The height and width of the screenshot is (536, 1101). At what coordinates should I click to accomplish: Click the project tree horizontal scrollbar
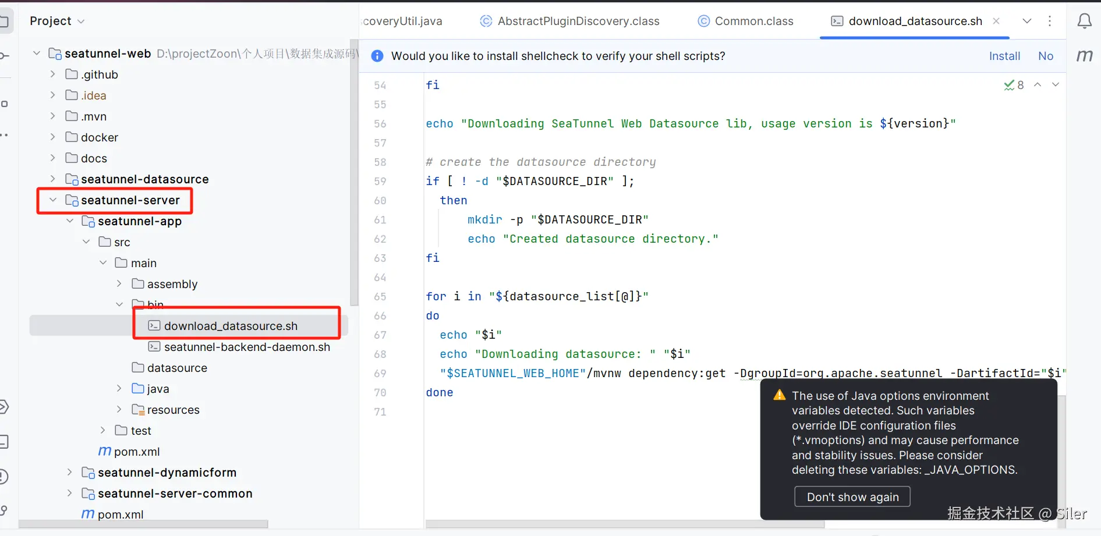click(143, 524)
